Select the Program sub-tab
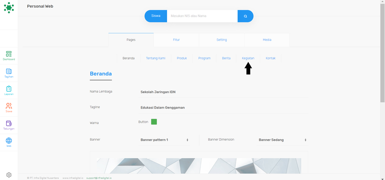This screenshot has height=180, width=385. pyautogui.click(x=204, y=58)
